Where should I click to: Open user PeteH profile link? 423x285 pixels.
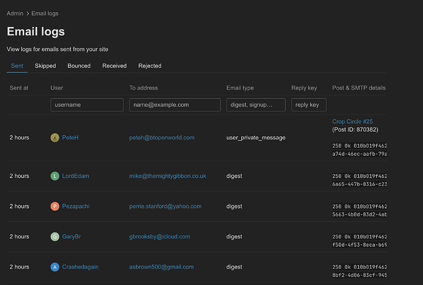pos(70,137)
